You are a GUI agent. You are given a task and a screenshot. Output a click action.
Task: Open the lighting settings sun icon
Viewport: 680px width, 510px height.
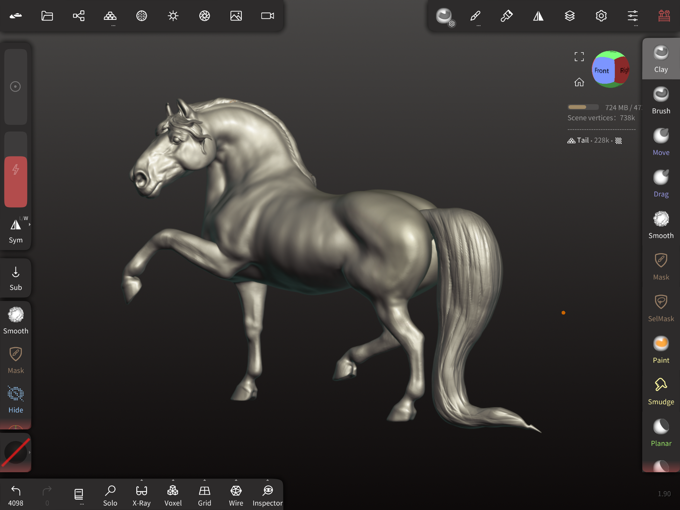(173, 16)
